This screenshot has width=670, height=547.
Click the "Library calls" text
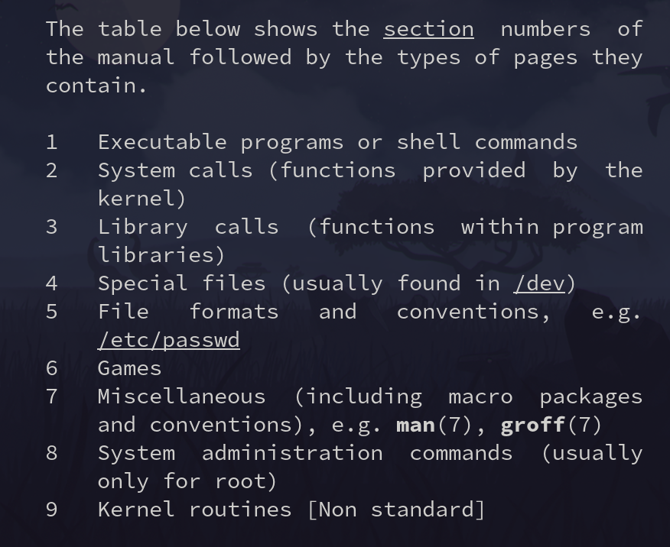[187, 227]
